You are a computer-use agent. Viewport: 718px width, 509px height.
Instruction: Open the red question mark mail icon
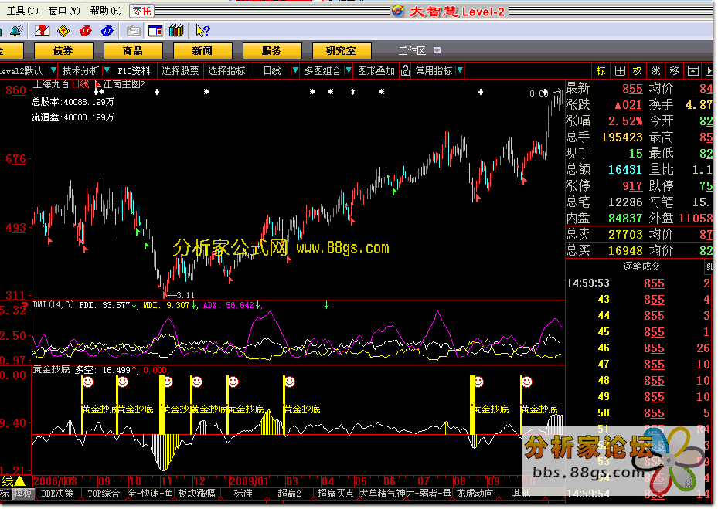43,31
